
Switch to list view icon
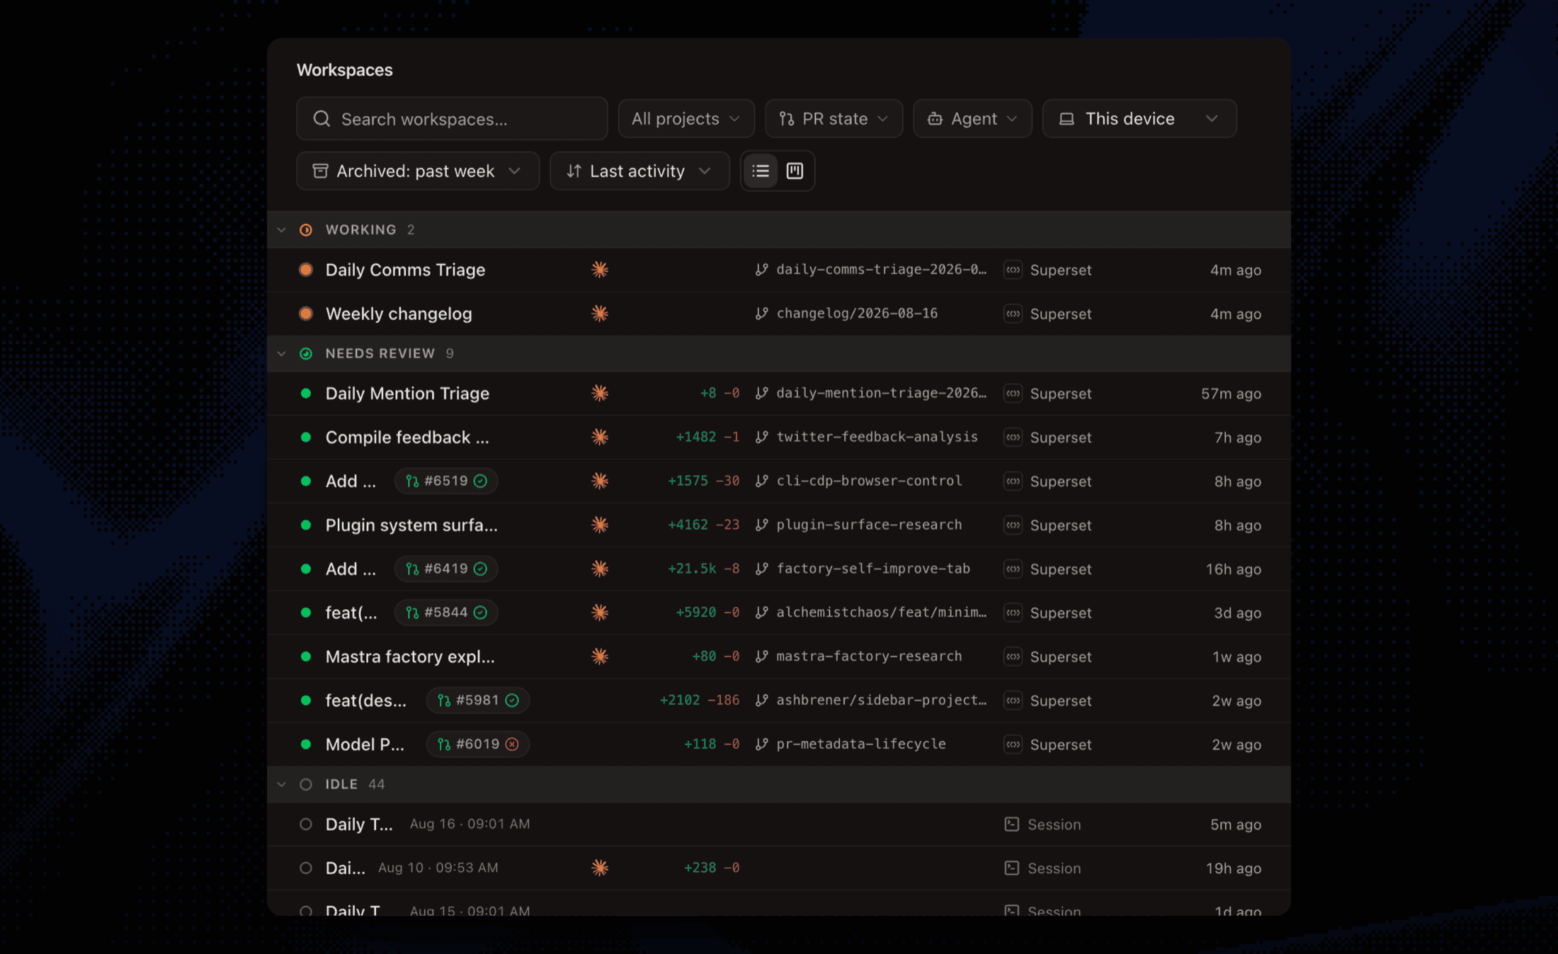click(x=761, y=171)
